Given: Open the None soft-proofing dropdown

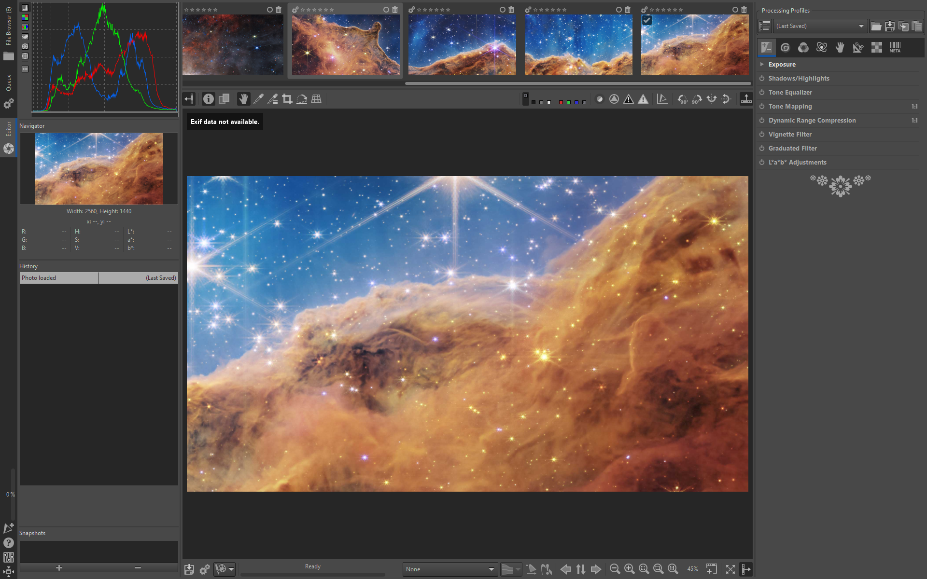Looking at the screenshot, I should [450, 569].
